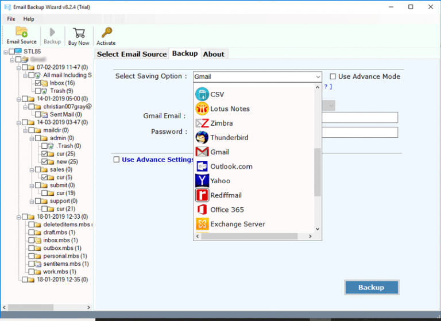The height and width of the screenshot is (321, 441).
Task: Choose the Thunderbird icon option
Action: pos(202,138)
